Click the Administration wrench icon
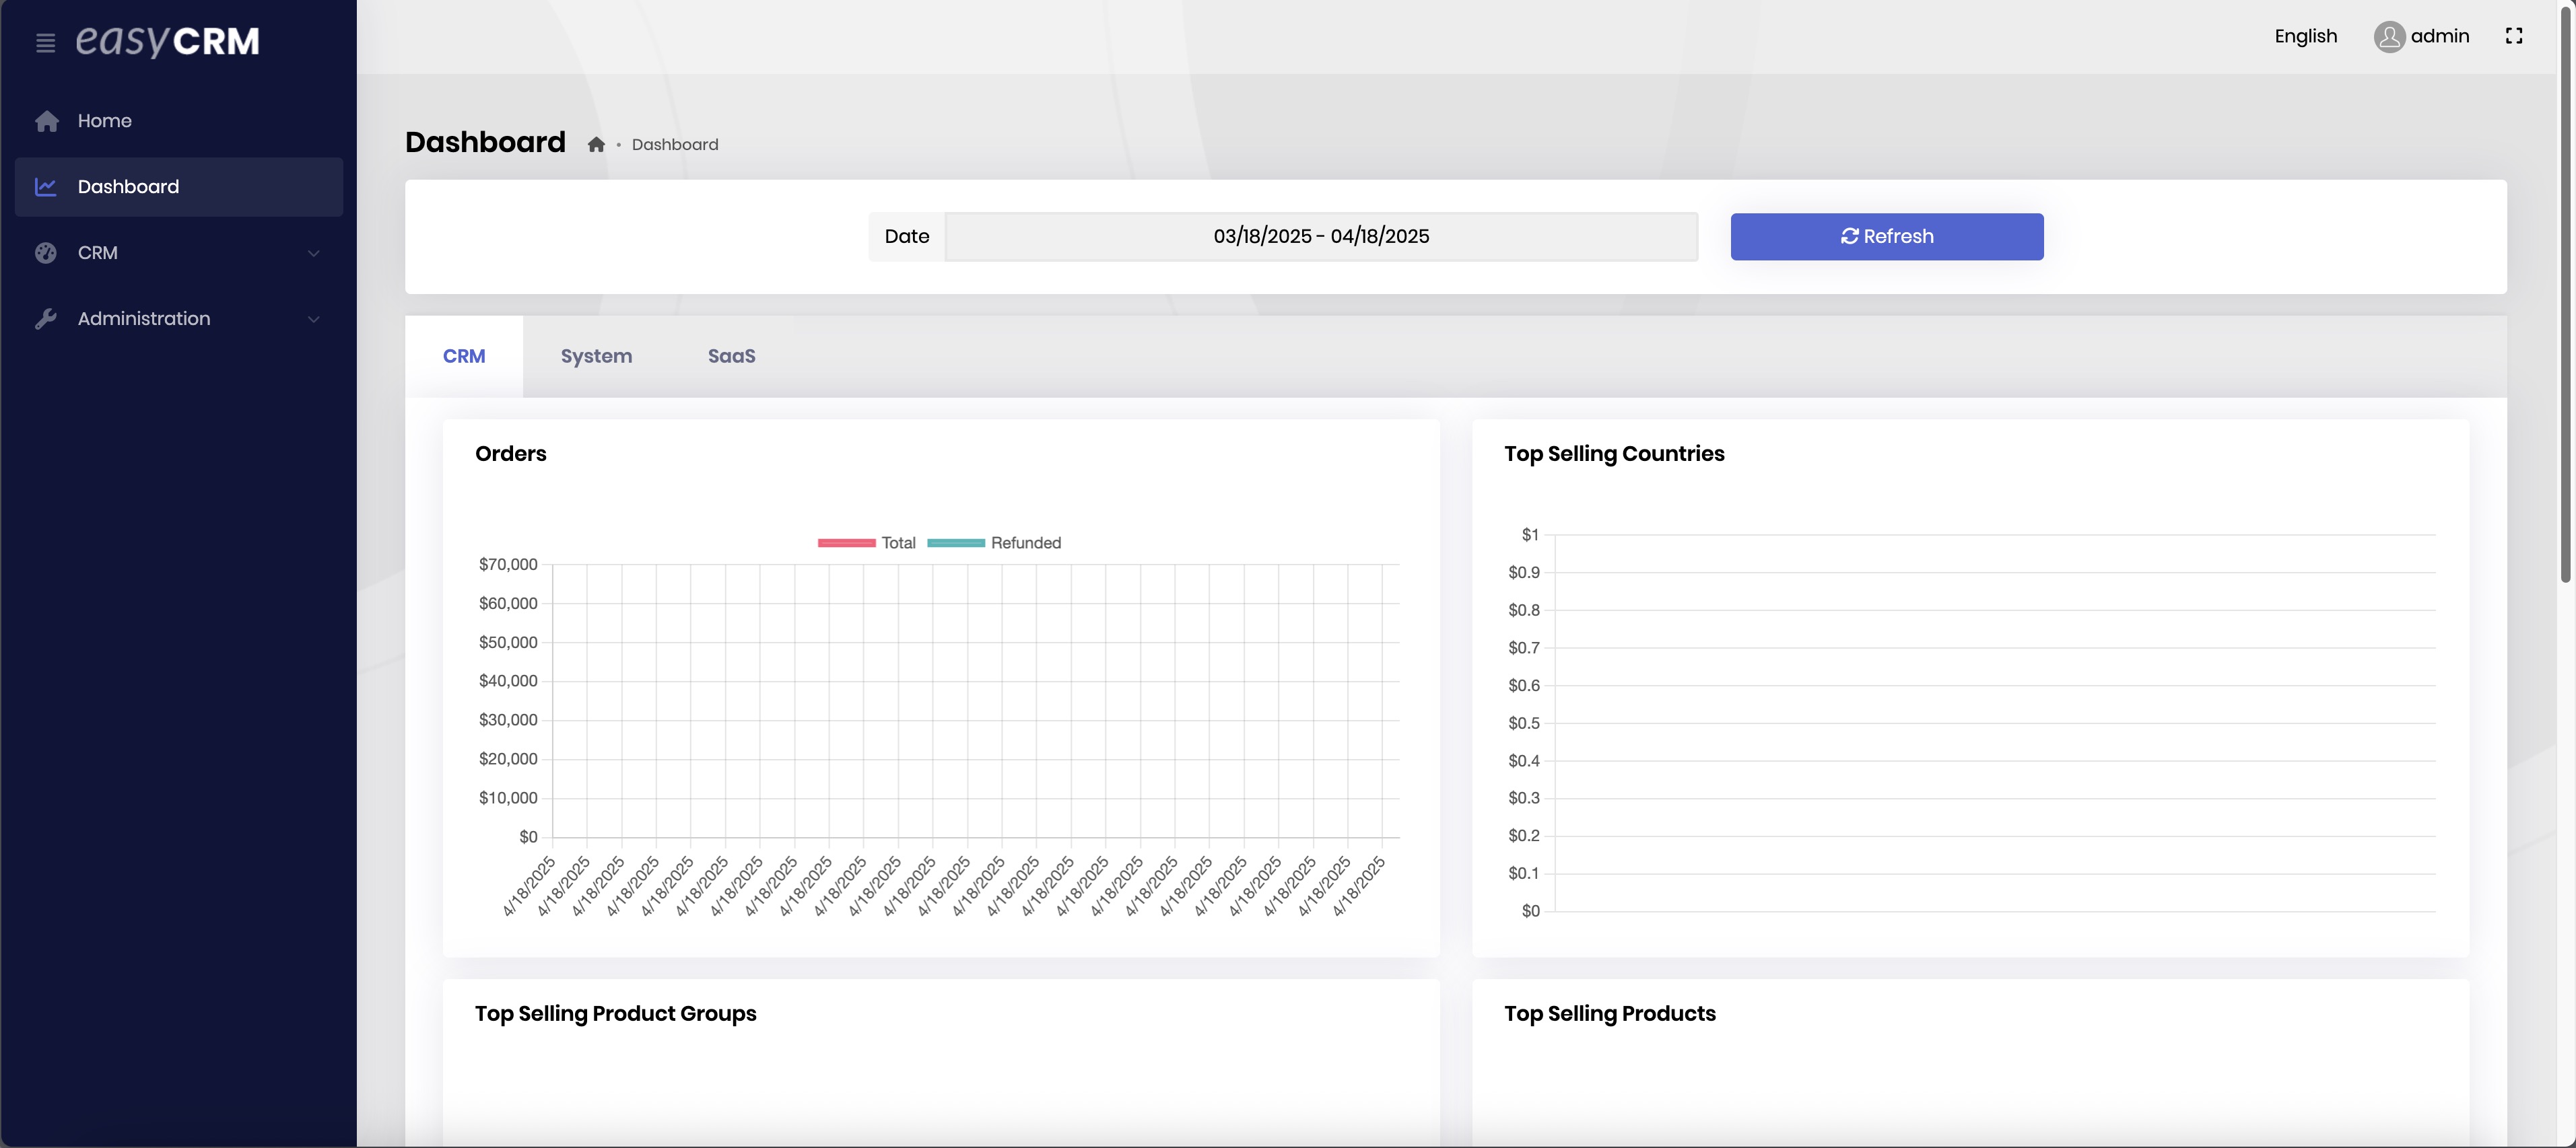The width and height of the screenshot is (2576, 1148). pyautogui.click(x=46, y=319)
